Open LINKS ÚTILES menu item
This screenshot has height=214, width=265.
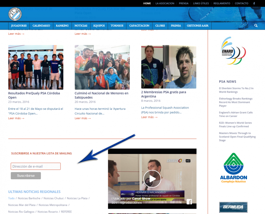coord(201,3)
